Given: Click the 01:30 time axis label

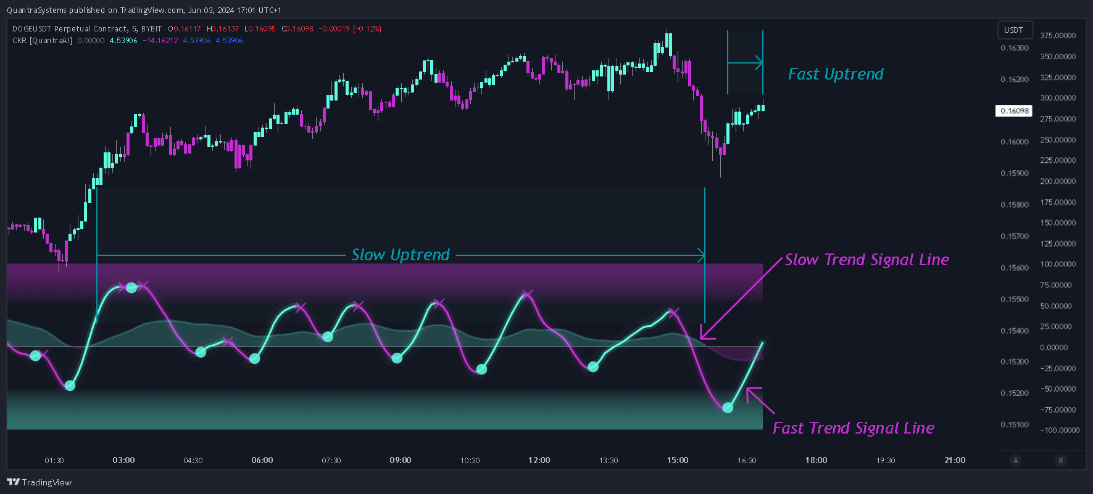Looking at the screenshot, I should [x=54, y=460].
